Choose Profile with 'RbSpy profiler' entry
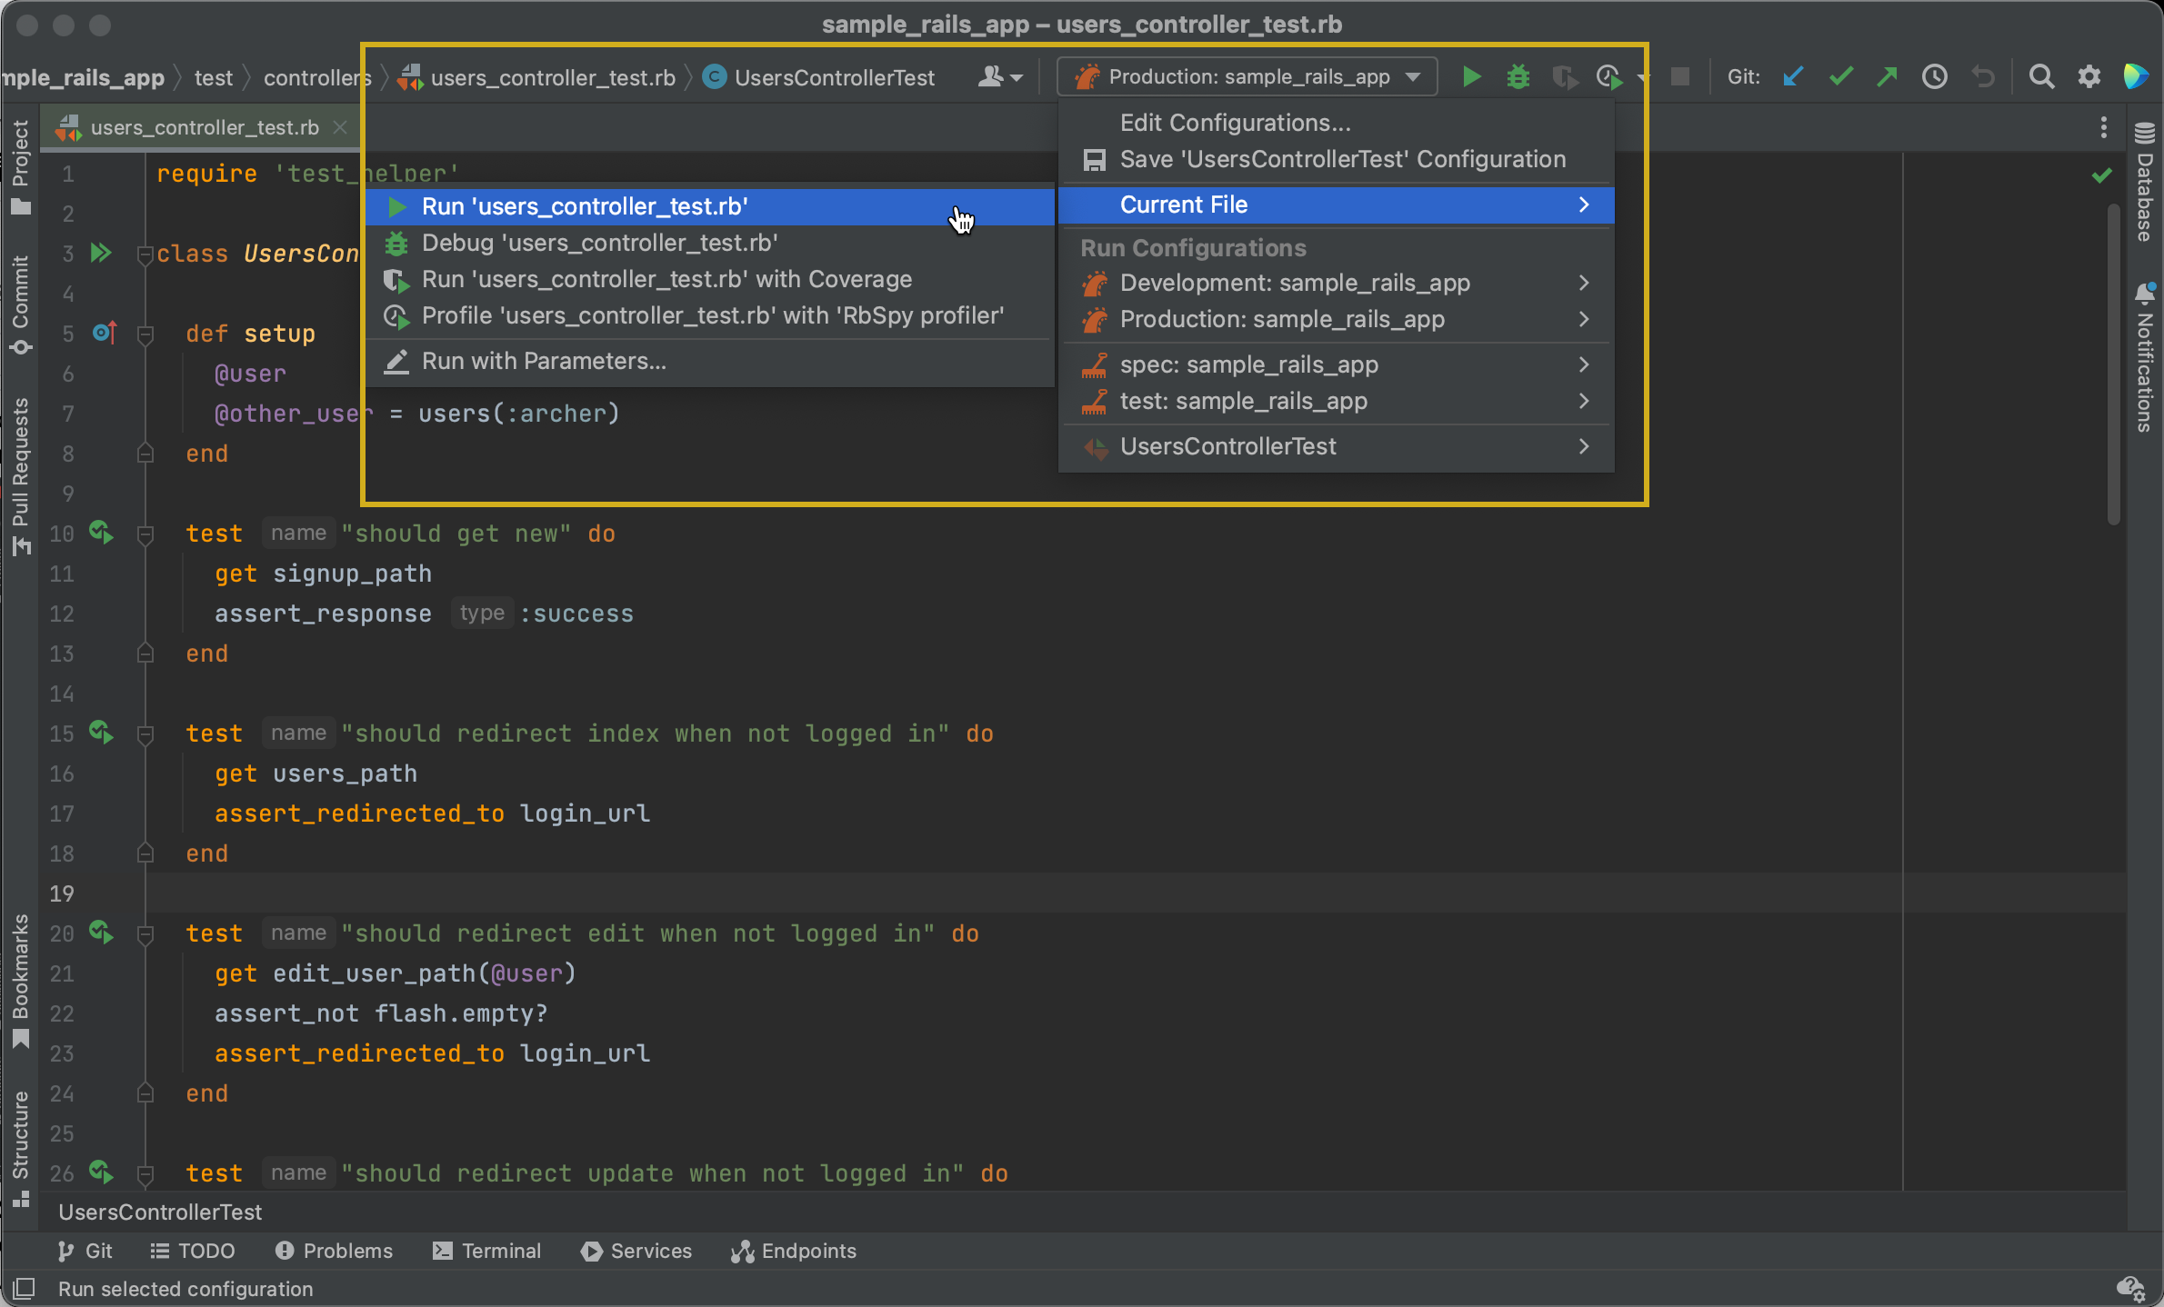Screen dimensions: 2164x1307 click(x=709, y=315)
